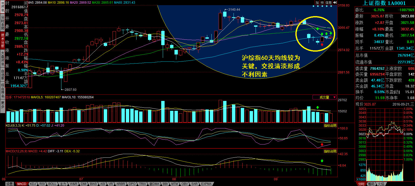Click the green arrow above the volume bars
Image resolution: width=415 pixels, height=186 pixels.
[x=317, y=107]
